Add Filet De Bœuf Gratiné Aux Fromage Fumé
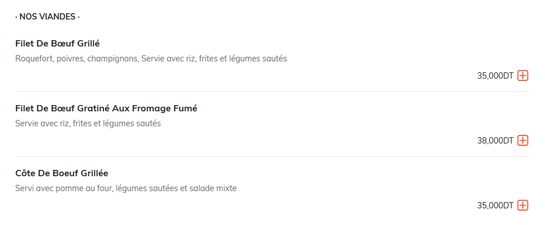This screenshot has width=545, height=225. [x=523, y=140]
